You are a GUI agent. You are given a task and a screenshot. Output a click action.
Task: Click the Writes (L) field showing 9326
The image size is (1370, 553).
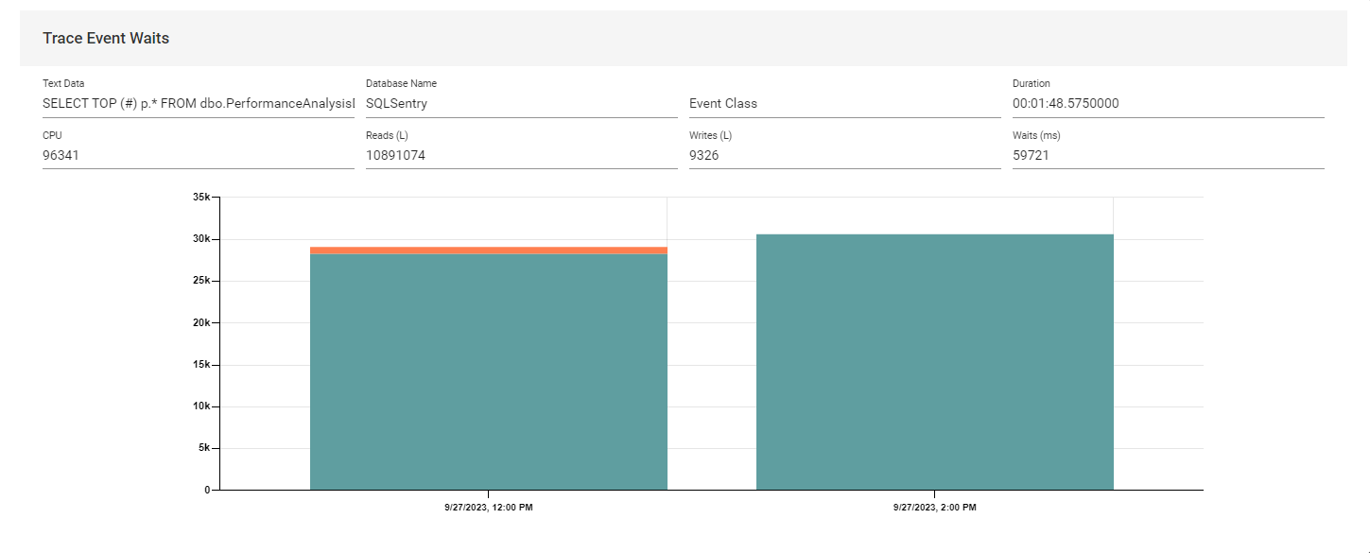[x=844, y=156]
